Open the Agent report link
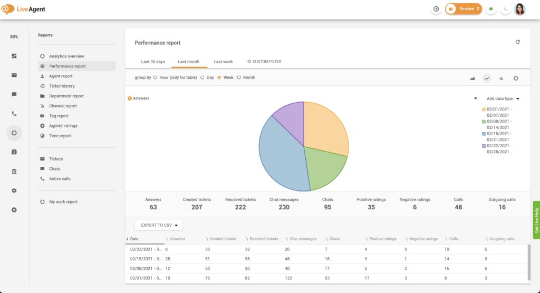Viewport: 540px width, 293px height. [61, 76]
